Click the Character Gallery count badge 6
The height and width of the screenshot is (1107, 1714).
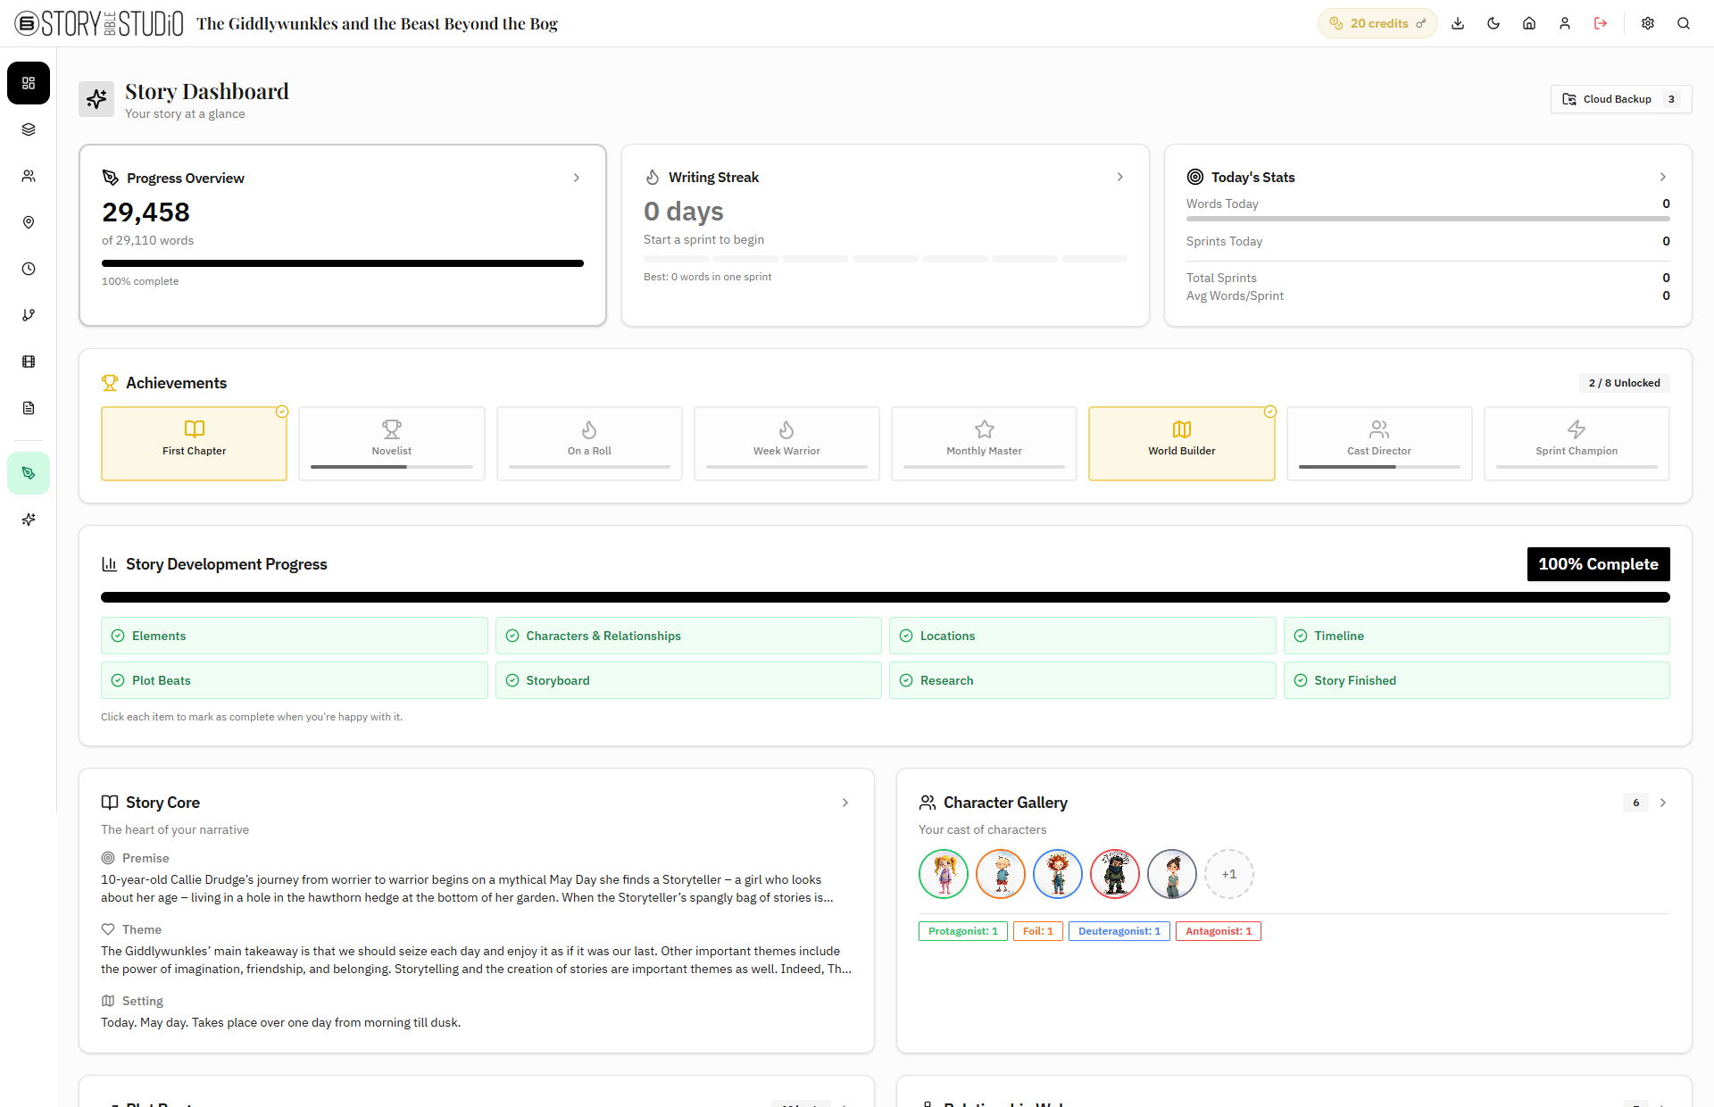tap(1636, 803)
